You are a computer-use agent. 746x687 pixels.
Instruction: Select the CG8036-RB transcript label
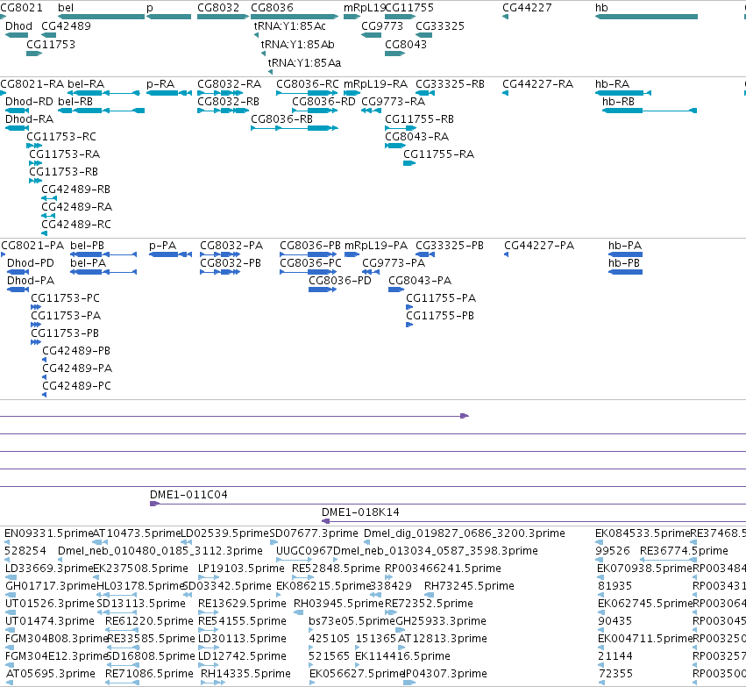click(x=281, y=119)
